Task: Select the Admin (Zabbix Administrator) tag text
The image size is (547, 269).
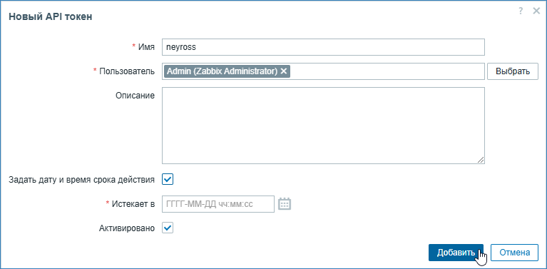Action: 223,71
